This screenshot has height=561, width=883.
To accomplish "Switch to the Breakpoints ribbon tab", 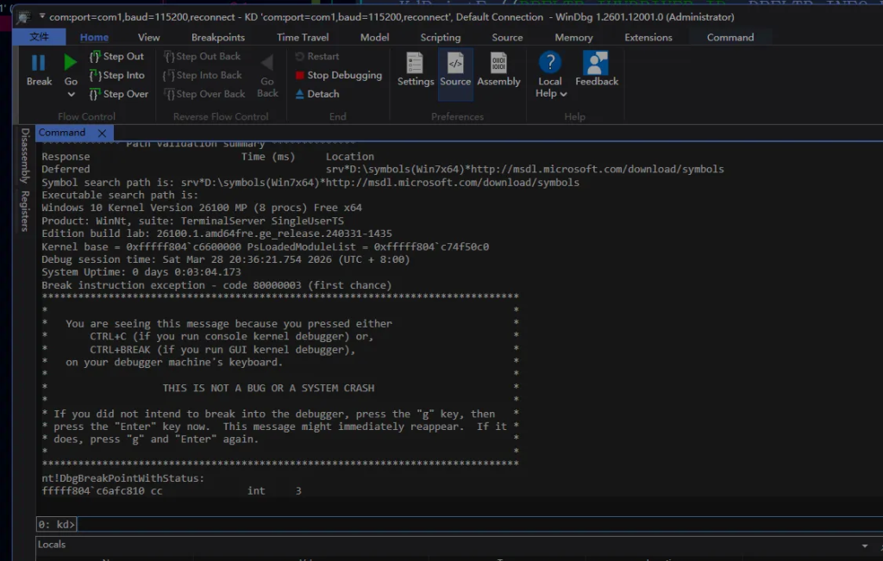I will [x=217, y=38].
